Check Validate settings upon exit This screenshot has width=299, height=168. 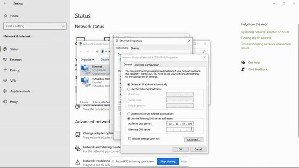point(130,139)
